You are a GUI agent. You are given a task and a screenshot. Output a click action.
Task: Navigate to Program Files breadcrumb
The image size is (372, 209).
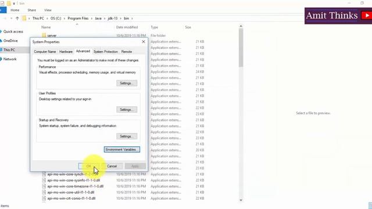pyautogui.click(x=78, y=18)
